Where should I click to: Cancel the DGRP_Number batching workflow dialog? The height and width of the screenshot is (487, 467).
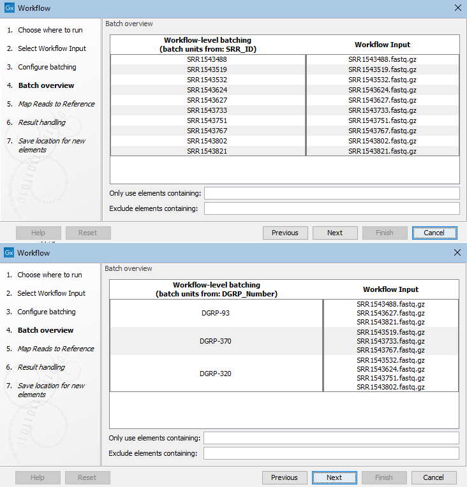[x=433, y=477]
